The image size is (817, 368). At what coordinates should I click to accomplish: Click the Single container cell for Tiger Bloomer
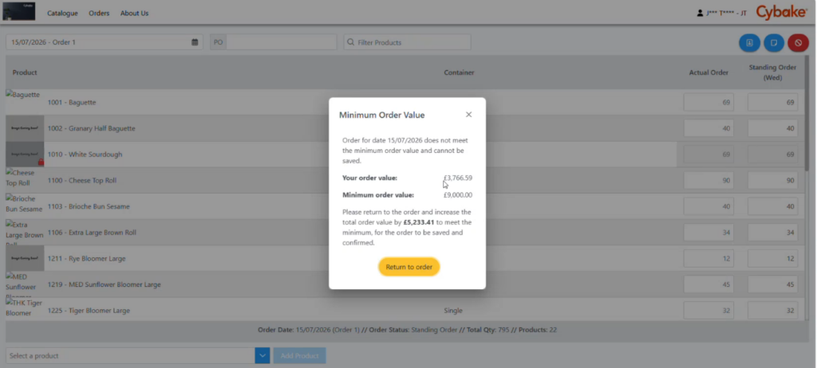tap(453, 310)
